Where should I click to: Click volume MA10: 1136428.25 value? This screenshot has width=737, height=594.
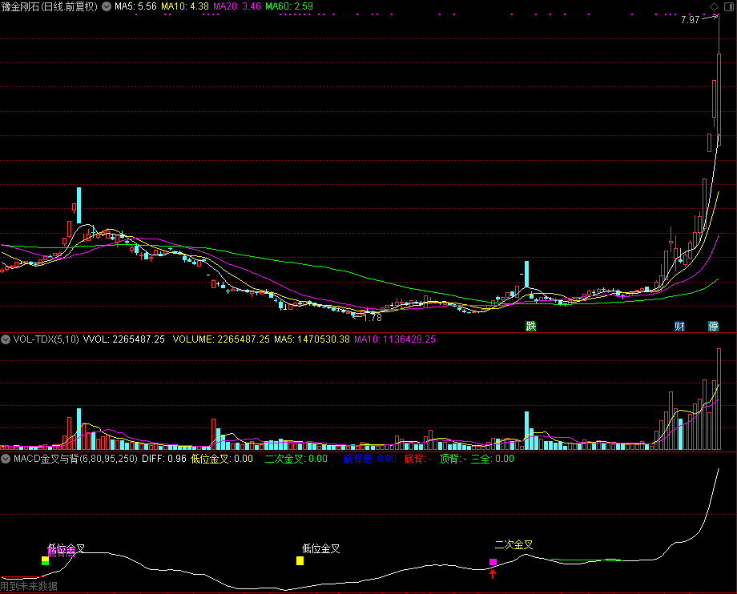point(395,339)
